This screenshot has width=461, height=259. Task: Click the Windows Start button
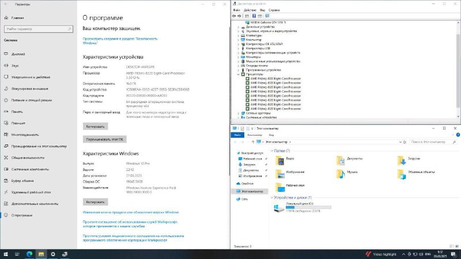click(x=6, y=254)
